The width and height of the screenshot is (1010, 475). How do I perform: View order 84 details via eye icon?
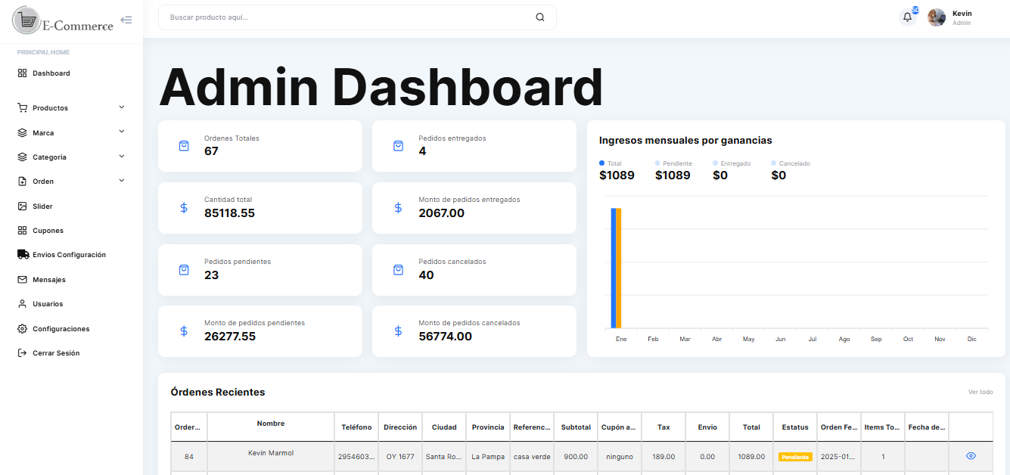point(971,456)
